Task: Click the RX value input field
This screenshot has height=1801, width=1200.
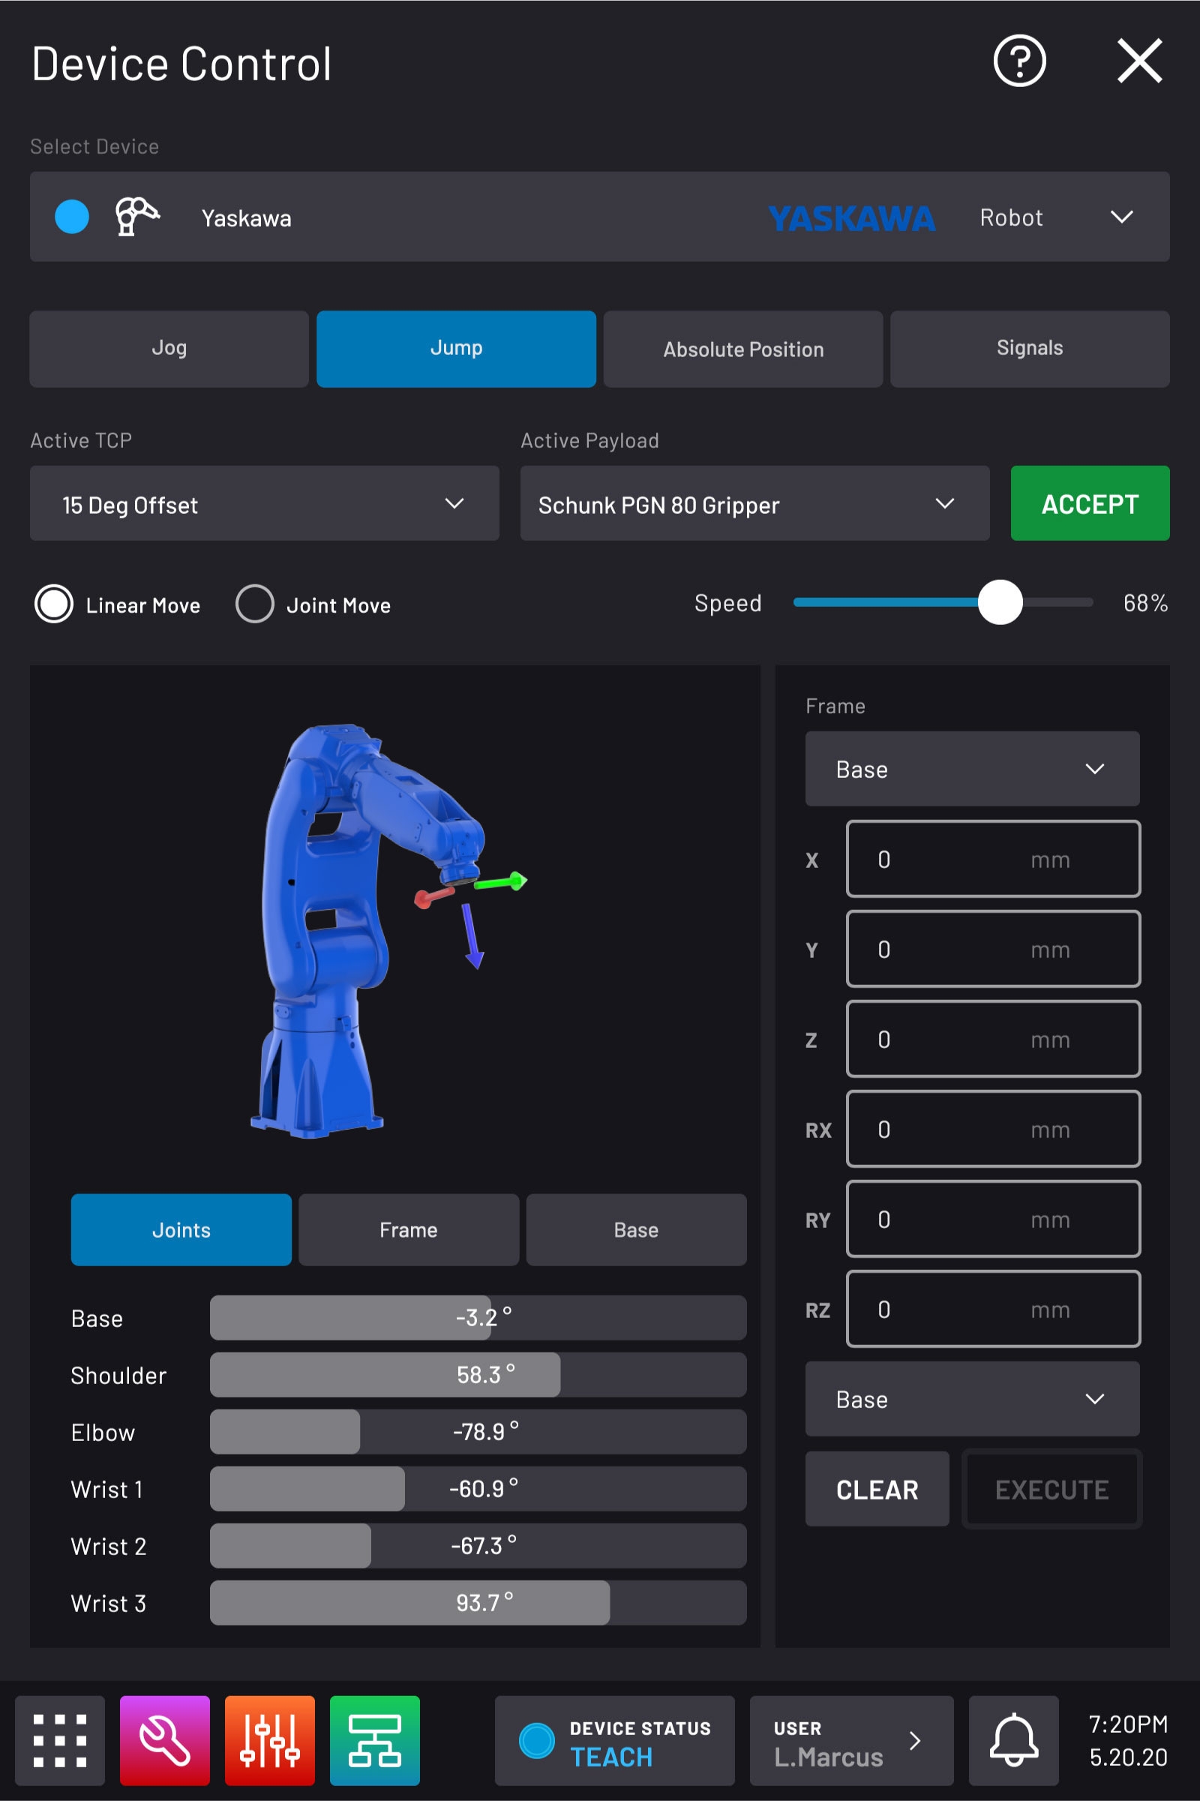Action: click(x=992, y=1129)
